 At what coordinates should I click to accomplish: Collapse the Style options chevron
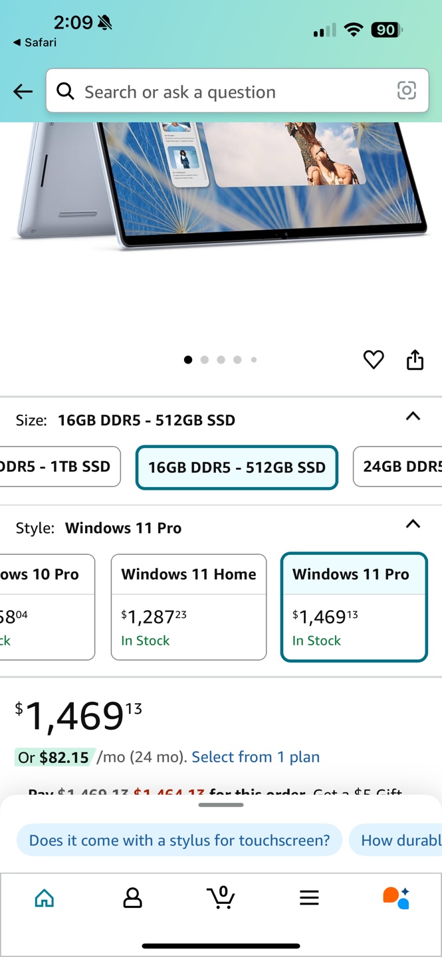[x=413, y=524]
